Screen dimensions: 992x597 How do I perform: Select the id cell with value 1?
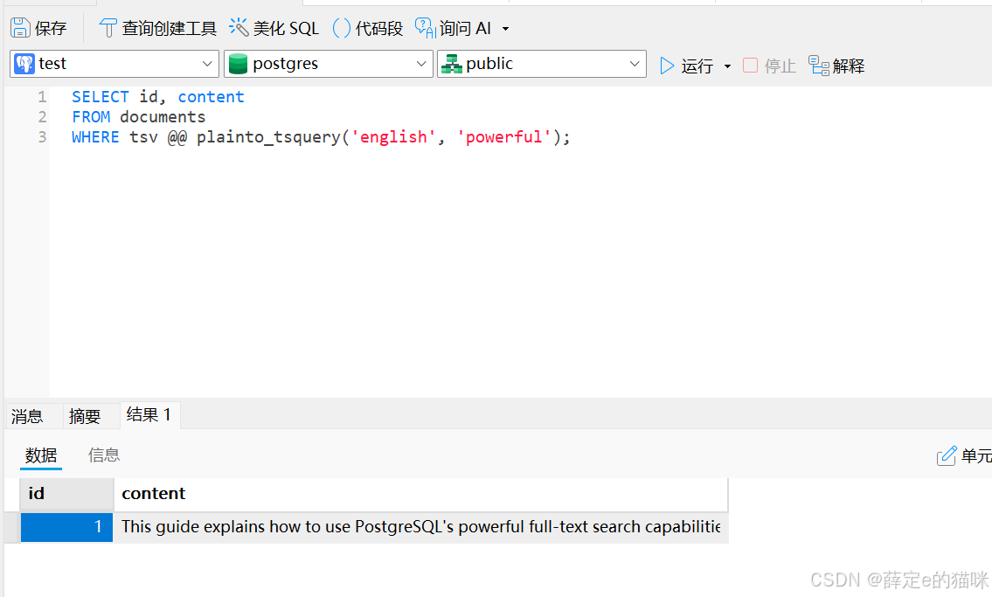tap(67, 527)
